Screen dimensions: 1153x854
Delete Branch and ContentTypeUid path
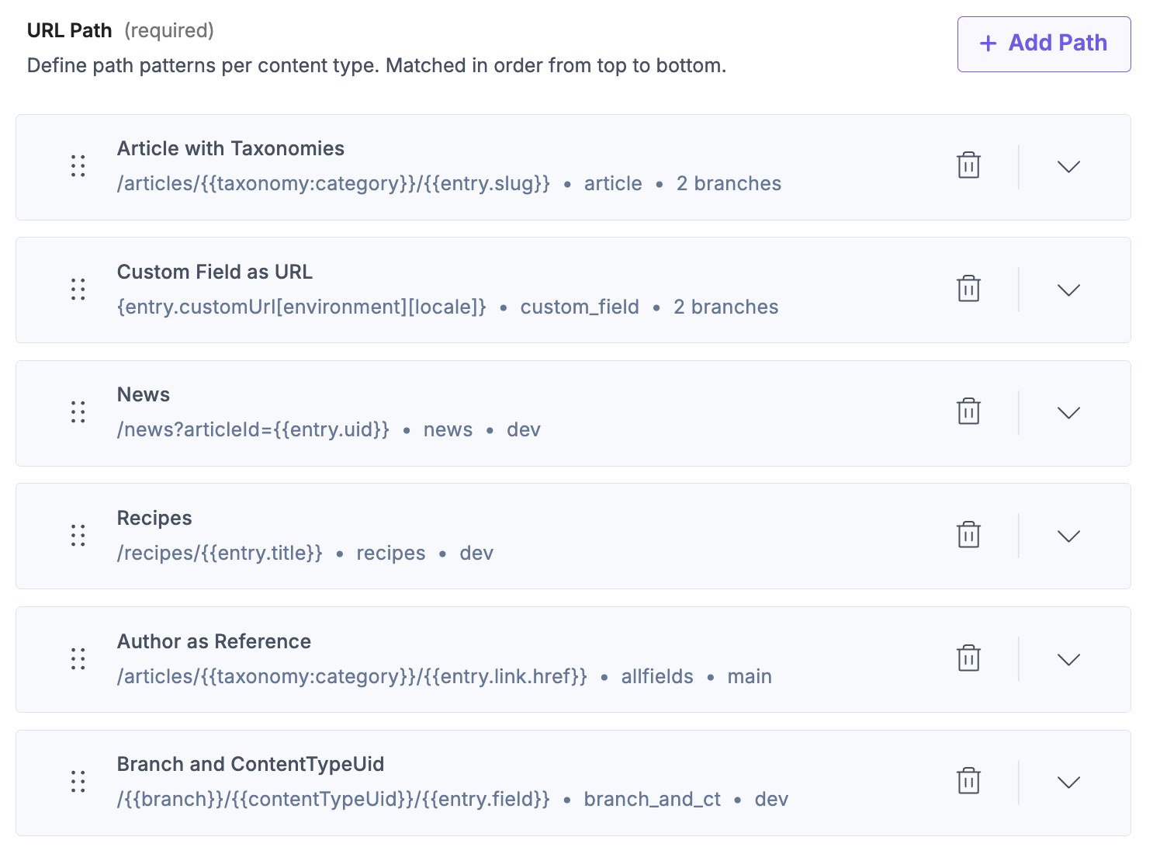click(968, 781)
